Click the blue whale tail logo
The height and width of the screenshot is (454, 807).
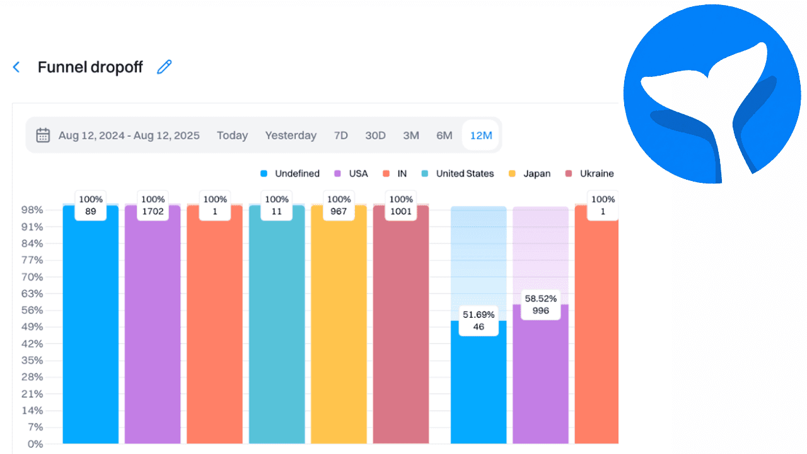click(712, 95)
